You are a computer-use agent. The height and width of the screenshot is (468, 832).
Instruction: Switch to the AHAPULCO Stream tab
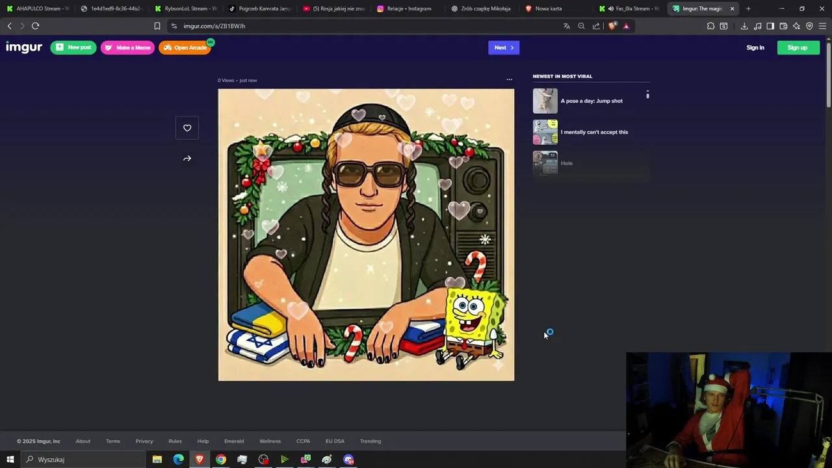[37, 8]
